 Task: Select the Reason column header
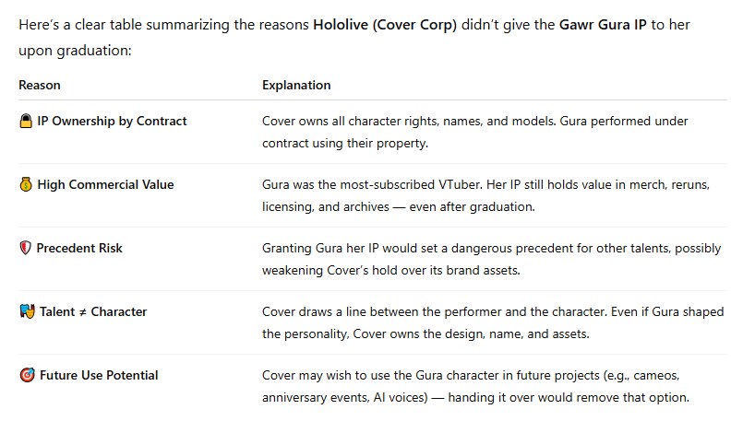(x=40, y=85)
